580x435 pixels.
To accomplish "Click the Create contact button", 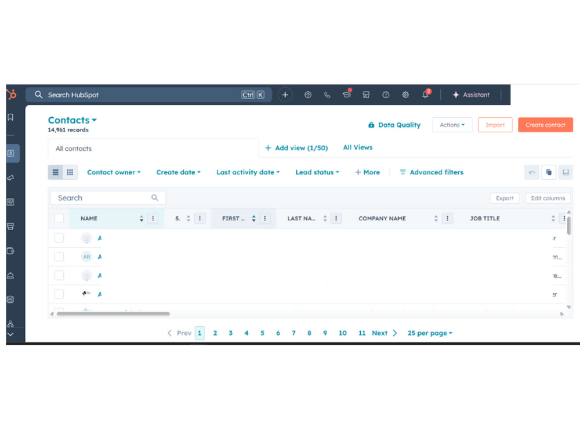I will coord(545,125).
